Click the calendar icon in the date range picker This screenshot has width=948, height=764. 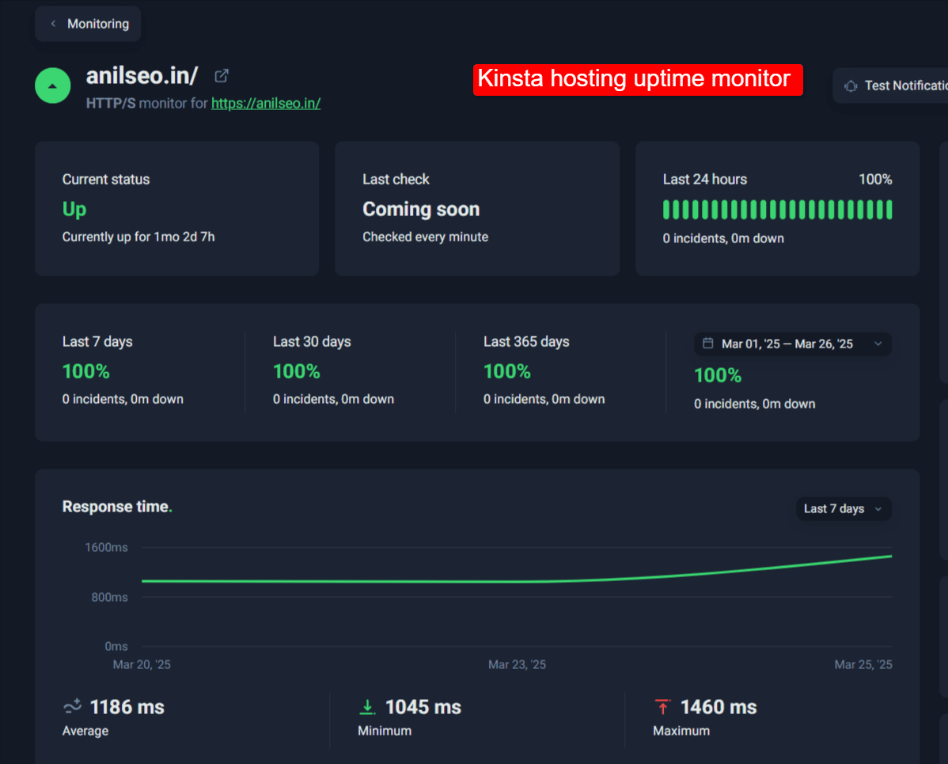(707, 344)
